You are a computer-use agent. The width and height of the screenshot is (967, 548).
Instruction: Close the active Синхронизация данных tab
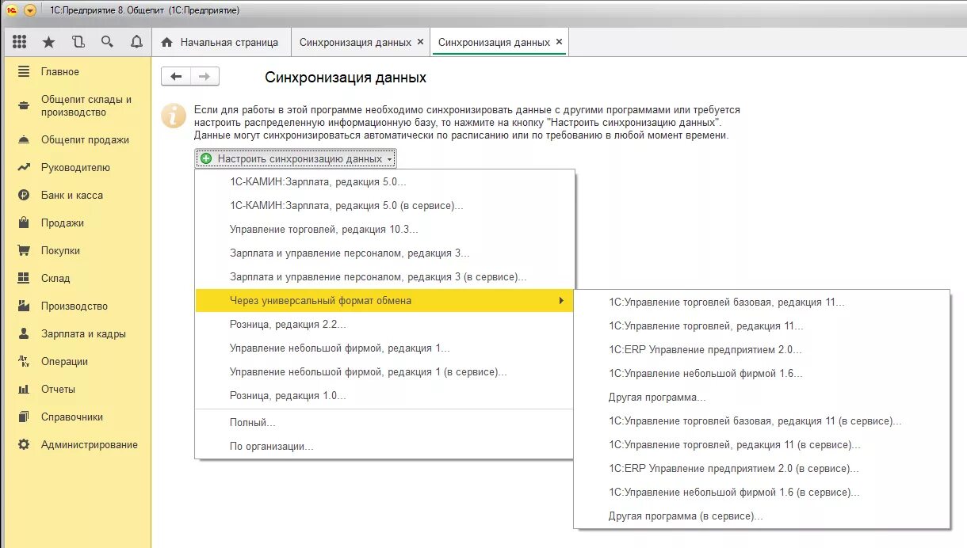click(559, 42)
